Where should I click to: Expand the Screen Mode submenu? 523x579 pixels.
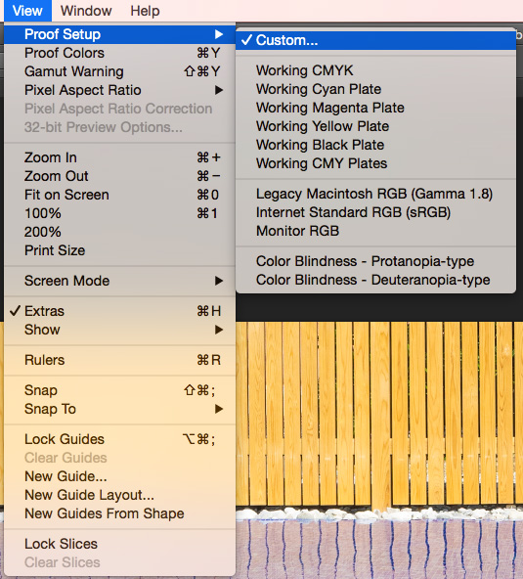pyautogui.click(x=120, y=281)
